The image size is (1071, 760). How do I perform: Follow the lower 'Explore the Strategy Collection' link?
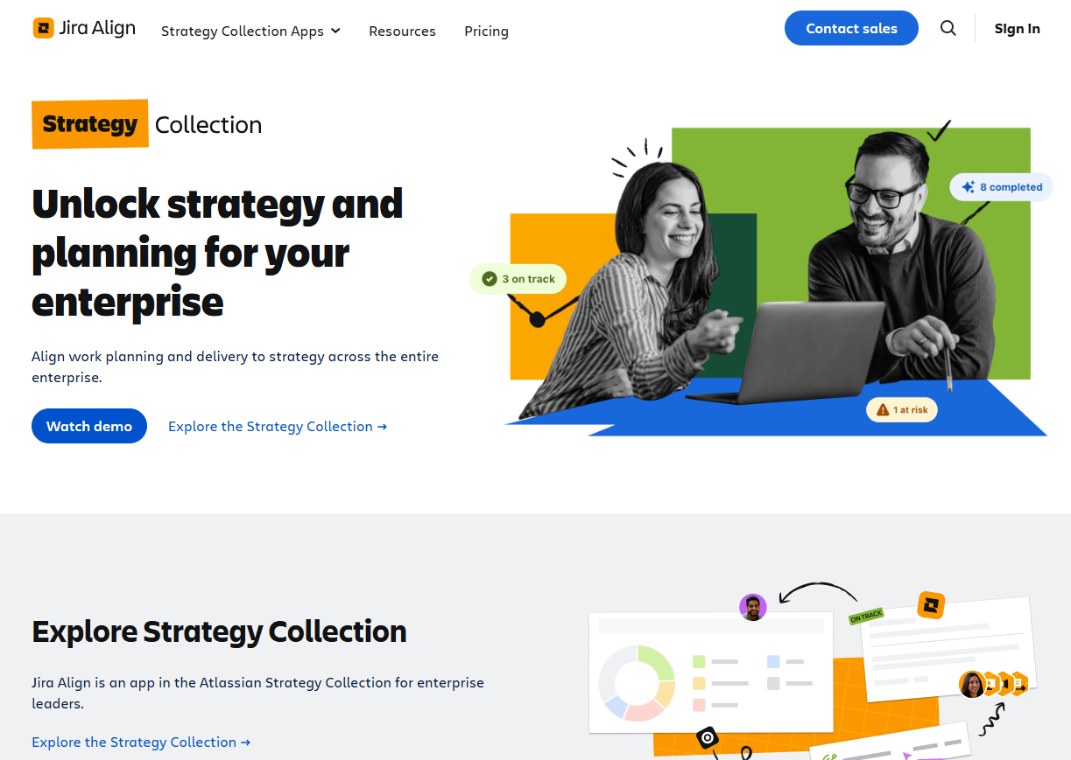pyautogui.click(x=141, y=742)
